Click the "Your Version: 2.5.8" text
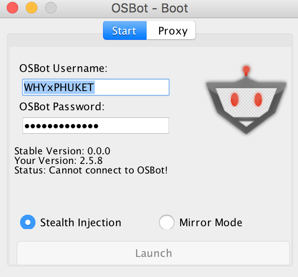This screenshot has width=298, height=277. click(58, 161)
